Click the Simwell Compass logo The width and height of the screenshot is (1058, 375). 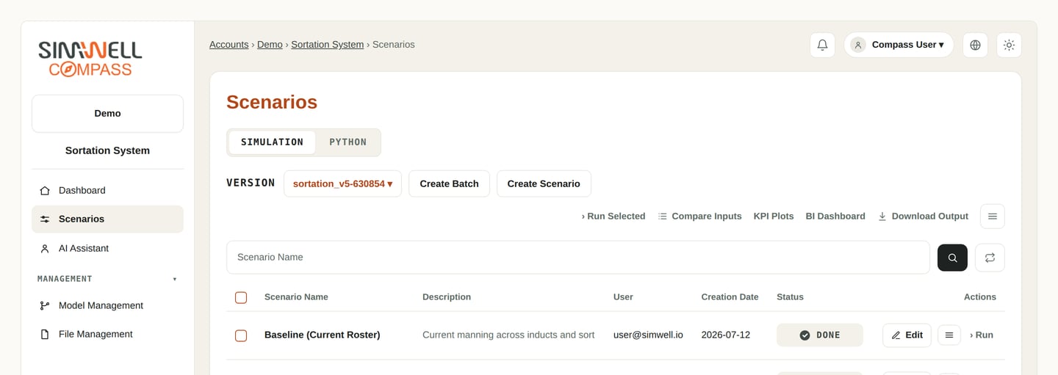90,59
